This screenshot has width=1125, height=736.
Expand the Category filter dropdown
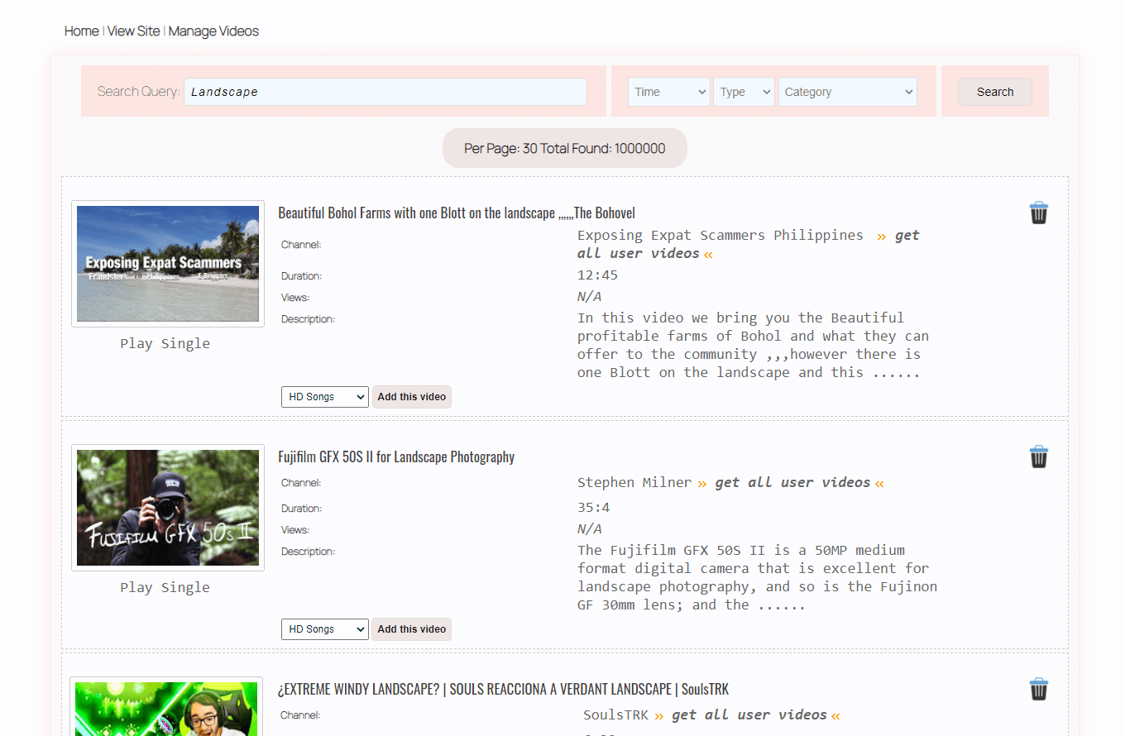coord(847,92)
